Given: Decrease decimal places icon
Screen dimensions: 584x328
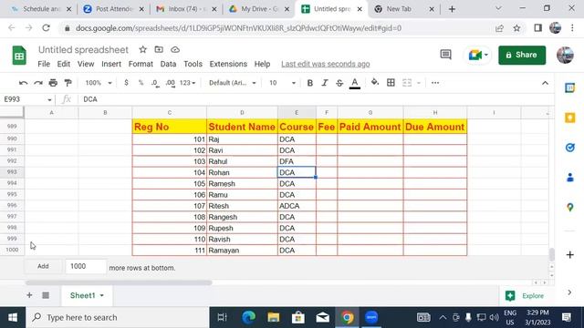Looking at the screenshot, I should click(155, 83).
